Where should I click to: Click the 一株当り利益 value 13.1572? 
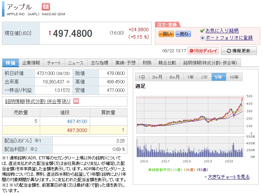click(62, 90)
